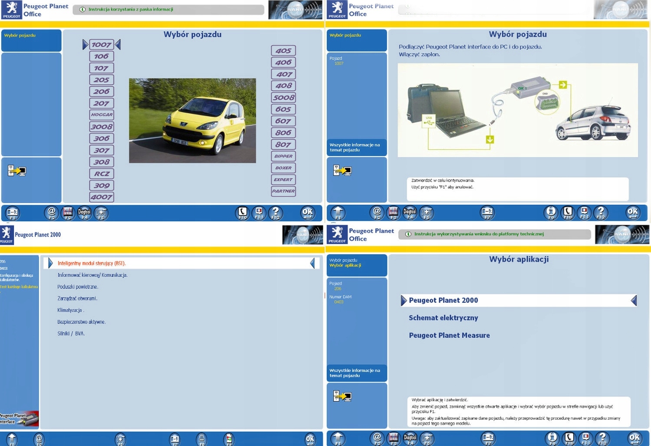Select Schemat elektryczny application
Image resolution: width=651 pixels, height=446 pixels.
[443, 318]
